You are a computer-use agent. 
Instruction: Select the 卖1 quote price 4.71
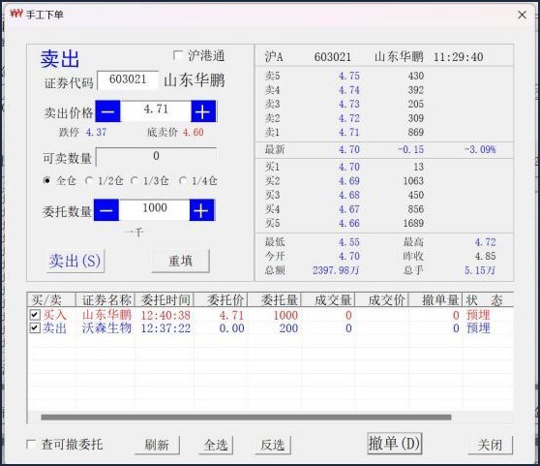[349, 133]
